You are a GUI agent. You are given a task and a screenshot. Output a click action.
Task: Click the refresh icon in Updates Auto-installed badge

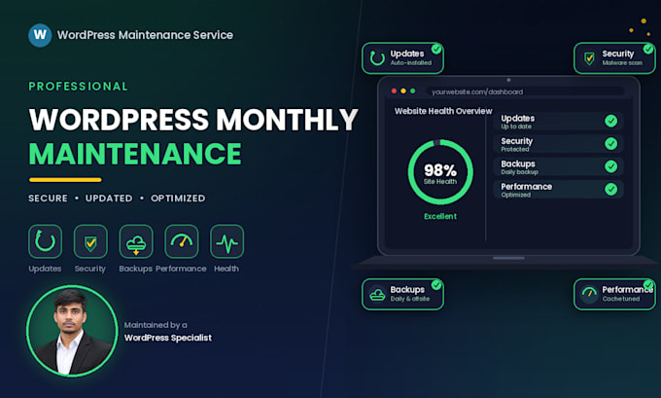point(377,58)
